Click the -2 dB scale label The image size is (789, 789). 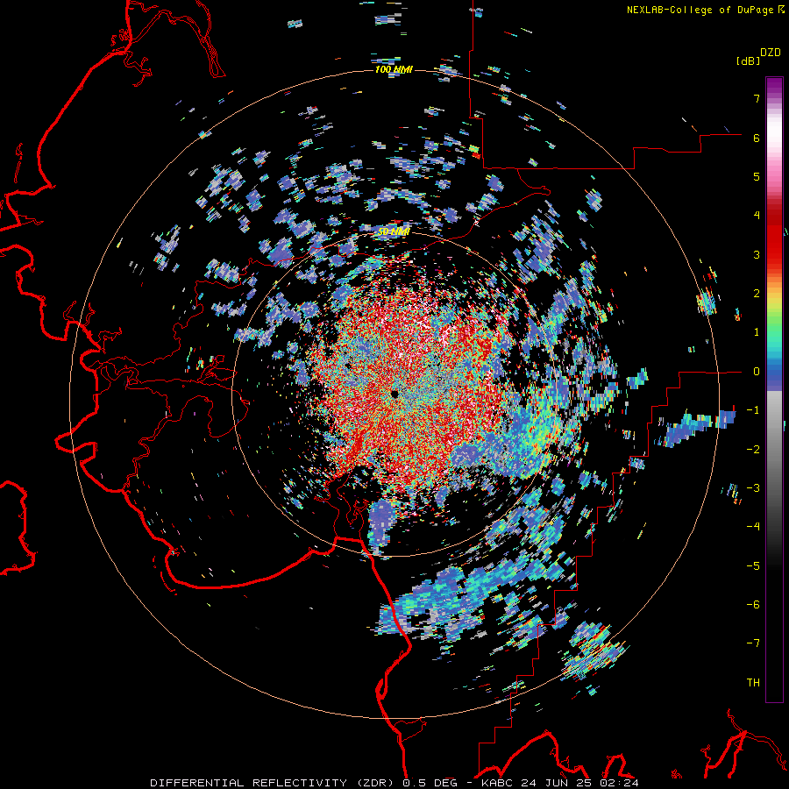coord(753,450)
